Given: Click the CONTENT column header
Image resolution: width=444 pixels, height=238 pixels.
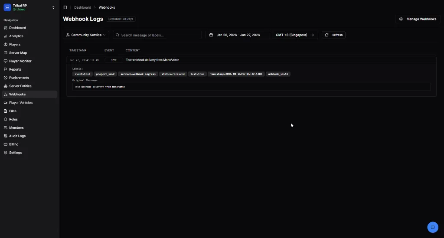Looking at the screenshot, I should [133, 50].
